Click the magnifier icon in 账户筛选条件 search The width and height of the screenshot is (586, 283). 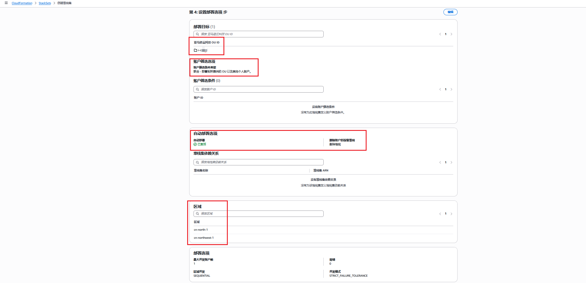click(x=198, y=89)
